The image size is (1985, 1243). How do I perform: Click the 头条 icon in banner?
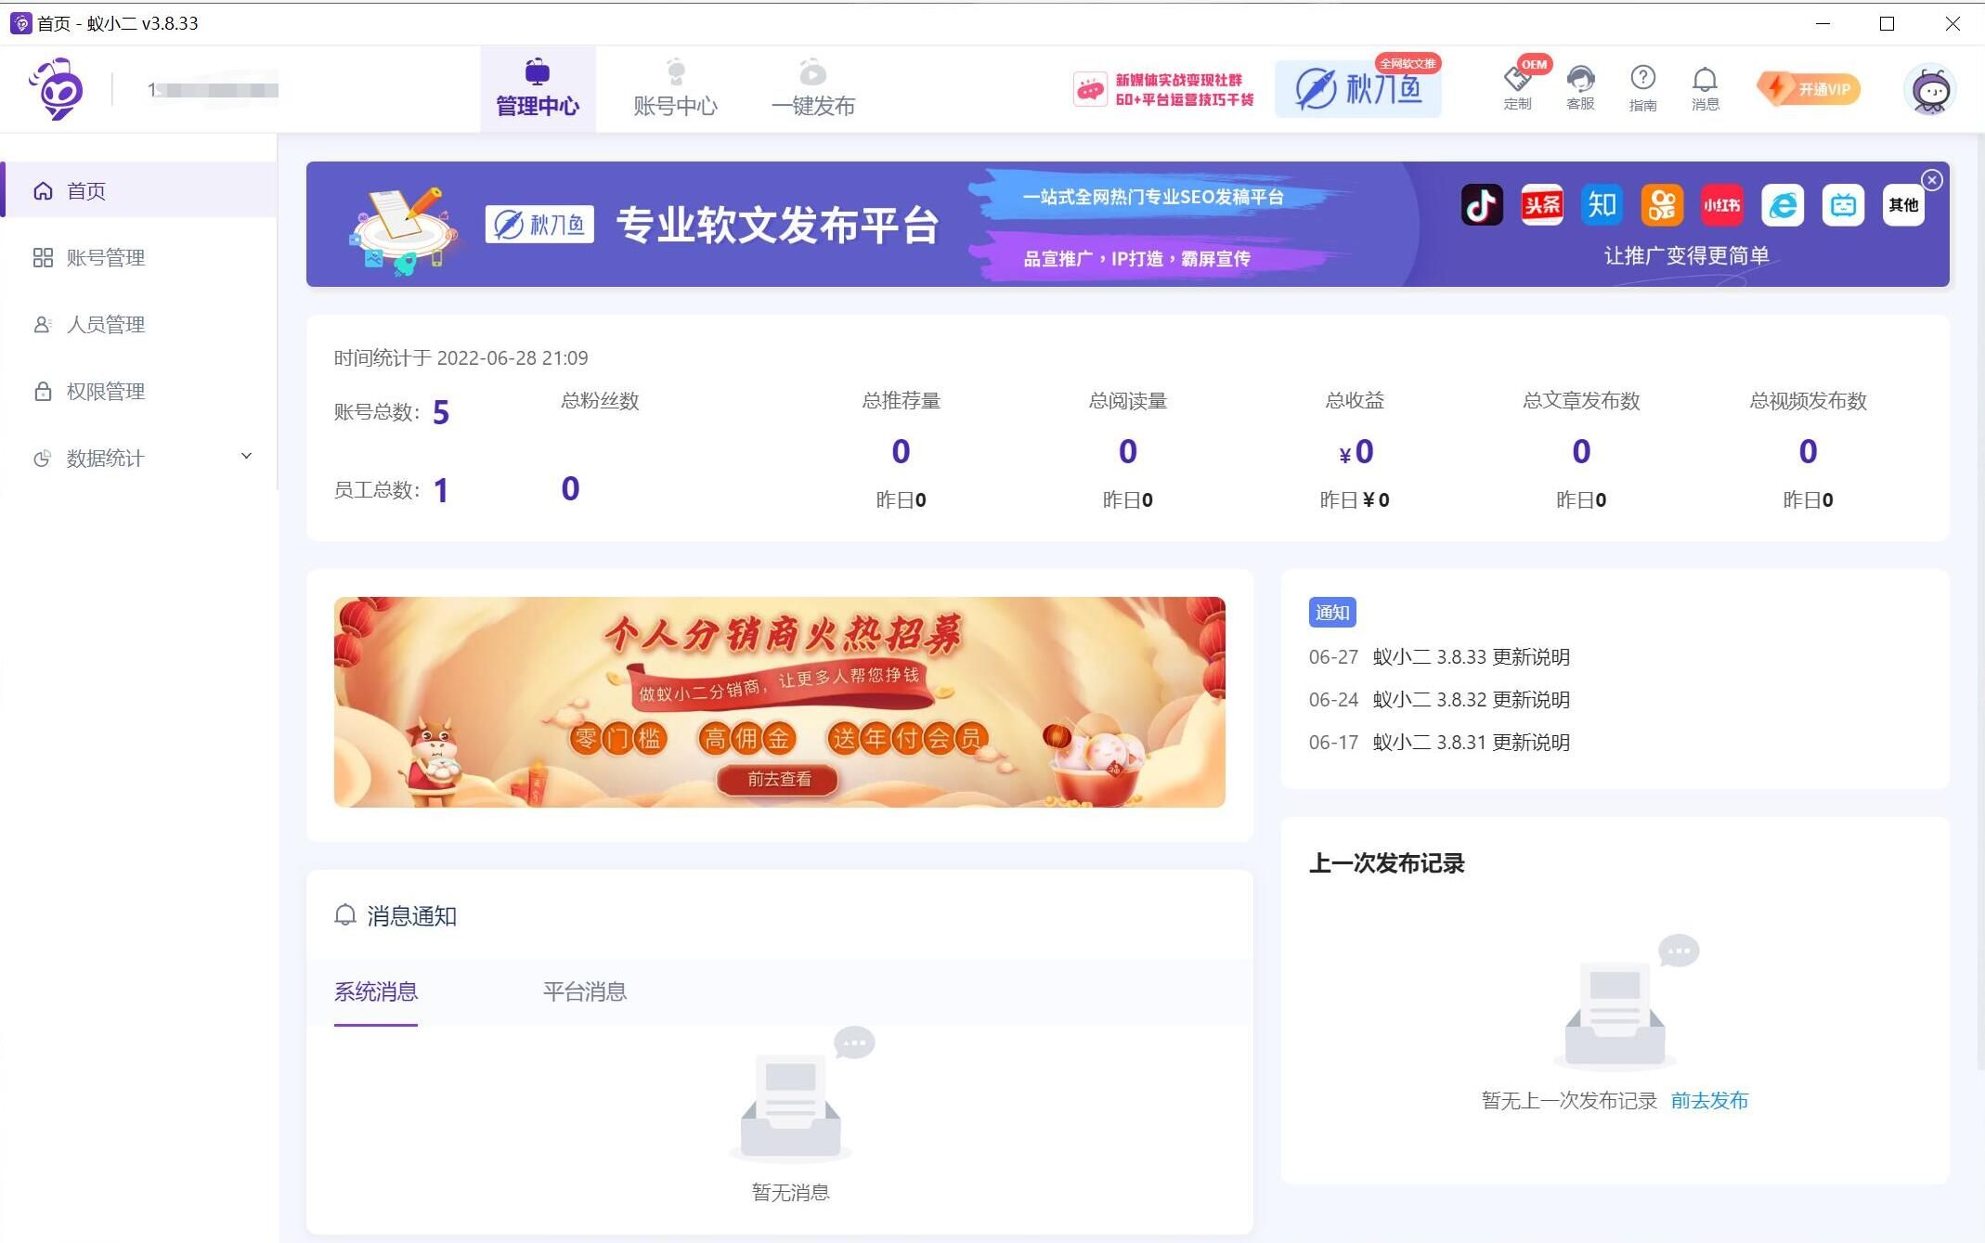(1542, 204)
